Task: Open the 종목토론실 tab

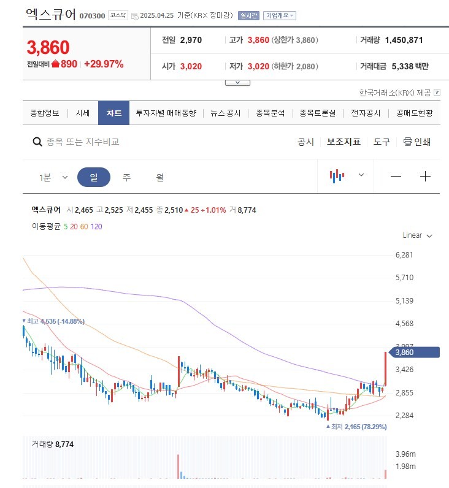Action: point(317,113)
